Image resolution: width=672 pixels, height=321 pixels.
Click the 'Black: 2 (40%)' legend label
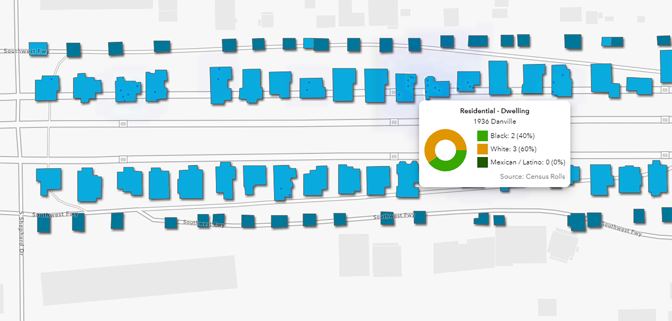pyautogui.click(x=512, y=136)
